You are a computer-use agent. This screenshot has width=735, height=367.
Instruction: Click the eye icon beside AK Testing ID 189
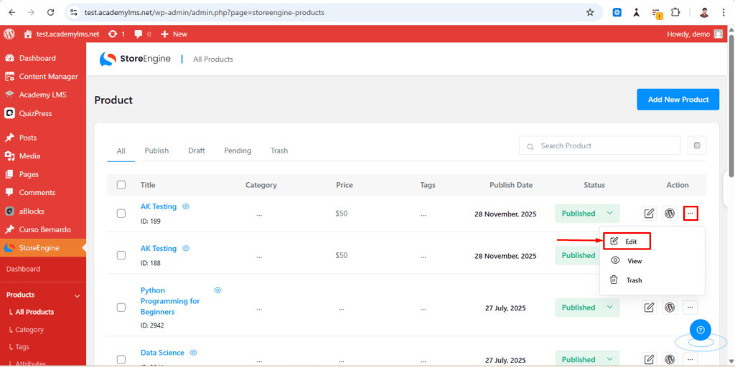(186, 206)
